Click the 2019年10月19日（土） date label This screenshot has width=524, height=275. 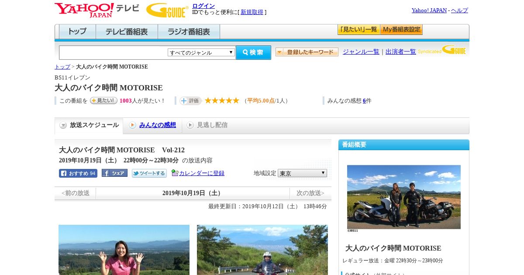(x=192, y=193)
